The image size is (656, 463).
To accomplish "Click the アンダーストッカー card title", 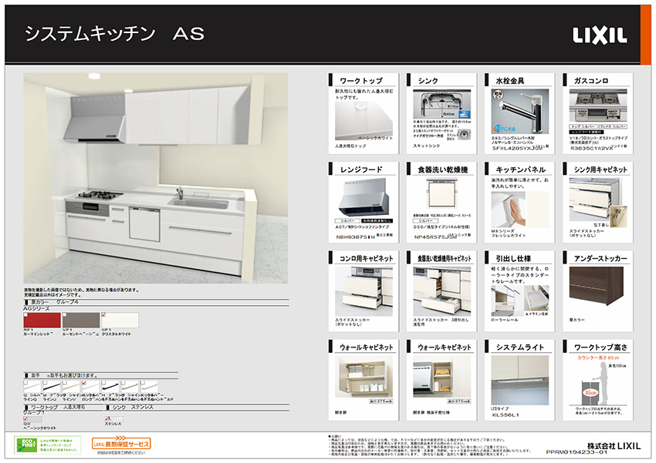I will 600,258.
